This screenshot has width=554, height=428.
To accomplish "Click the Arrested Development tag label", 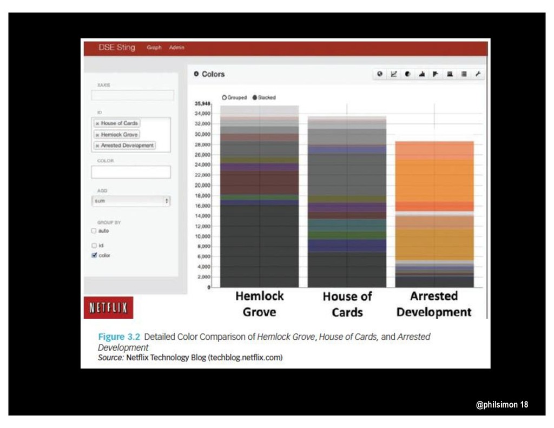I will tap(127, 146).
